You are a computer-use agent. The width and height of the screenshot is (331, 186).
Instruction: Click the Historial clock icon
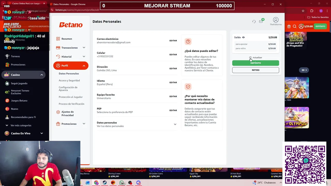tap(58, 57)
